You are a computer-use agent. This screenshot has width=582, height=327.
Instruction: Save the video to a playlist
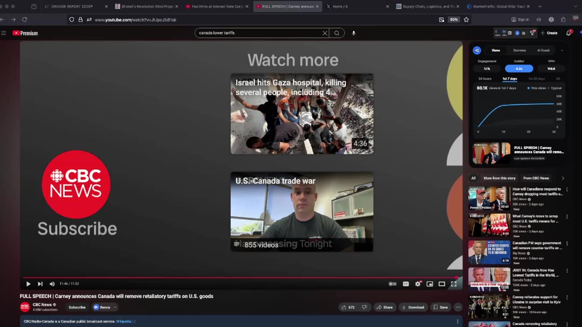(x=441, y=307)
